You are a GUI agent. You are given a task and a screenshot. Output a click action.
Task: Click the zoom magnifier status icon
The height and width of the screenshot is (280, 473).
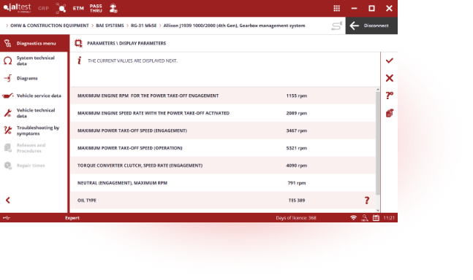[x=365, y=218]
